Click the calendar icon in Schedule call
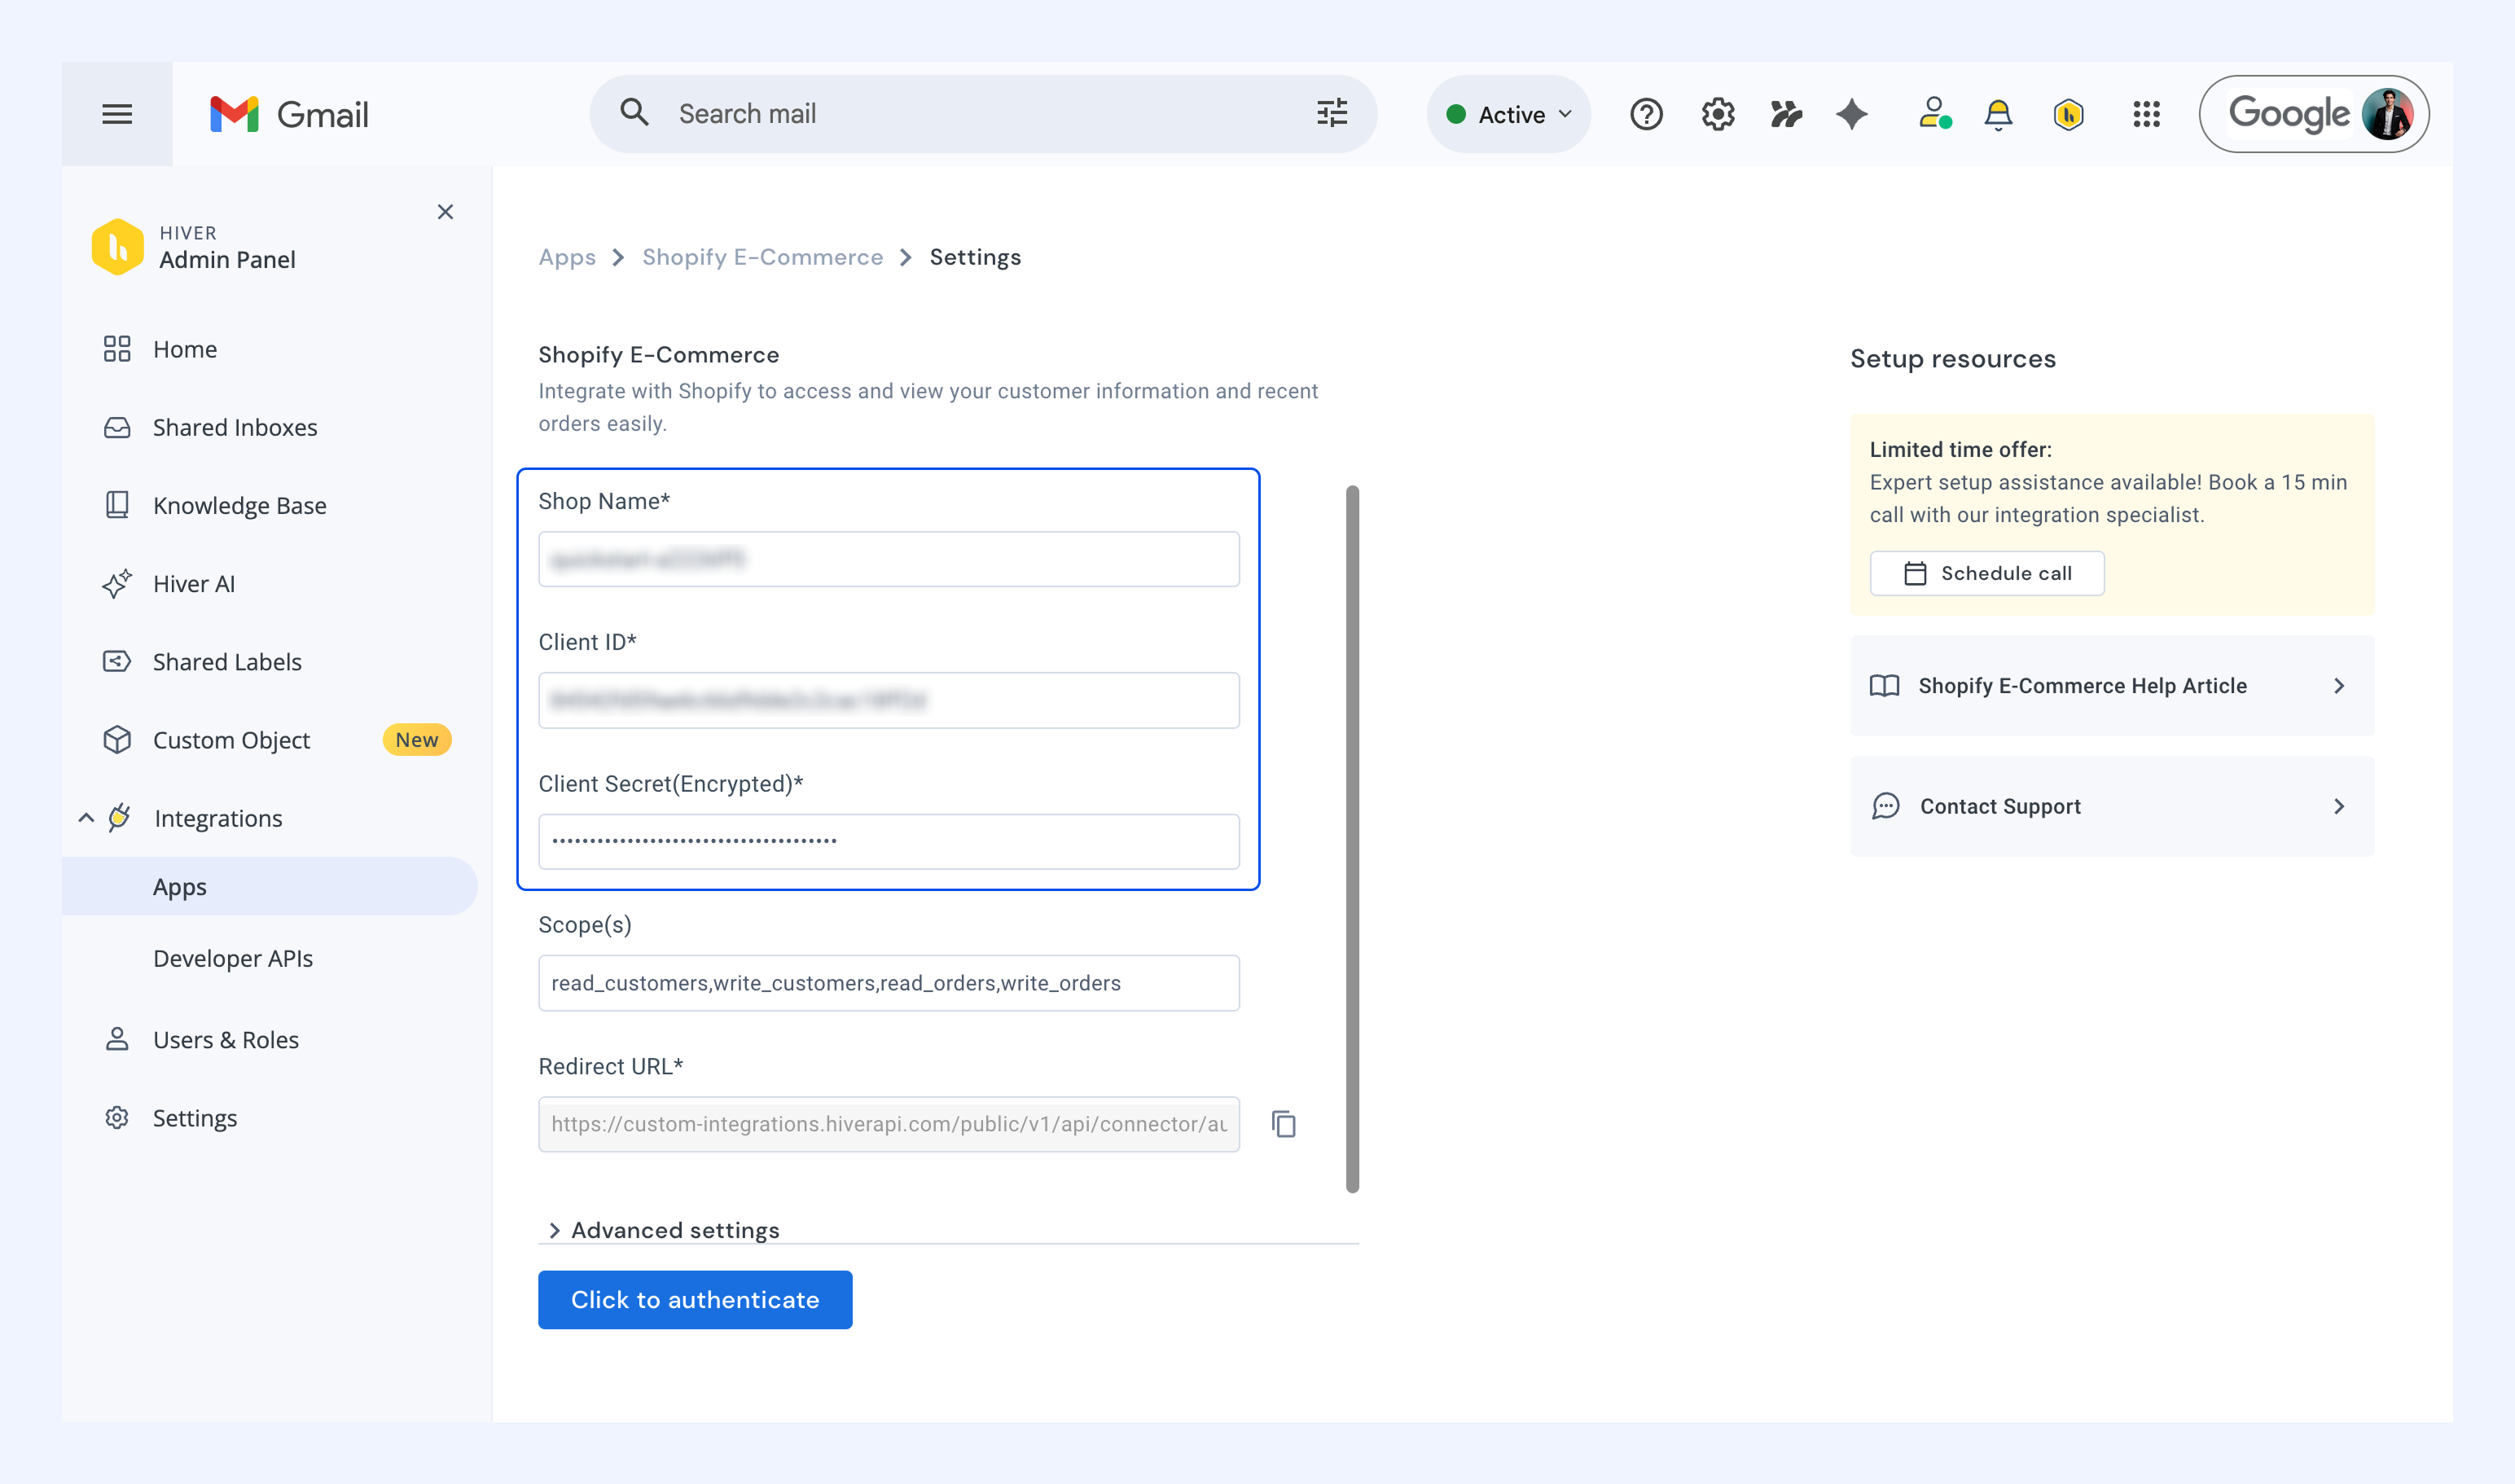2515x1484 pixels. [x=1915, y=573]
